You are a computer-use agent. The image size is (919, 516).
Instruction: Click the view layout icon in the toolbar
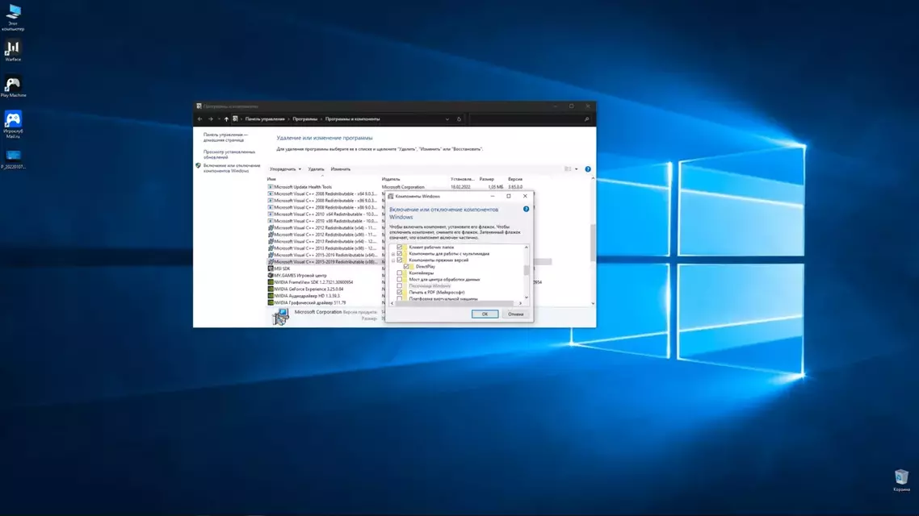click(568, 169)
